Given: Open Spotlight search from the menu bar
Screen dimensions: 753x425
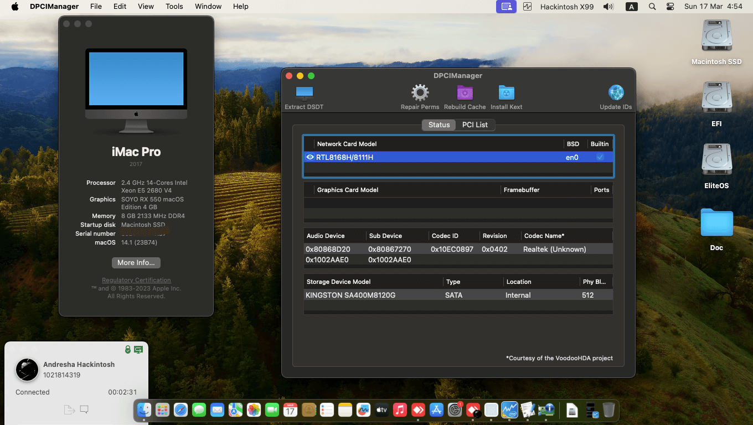Looking at the screenshot, I should (652, 6).
